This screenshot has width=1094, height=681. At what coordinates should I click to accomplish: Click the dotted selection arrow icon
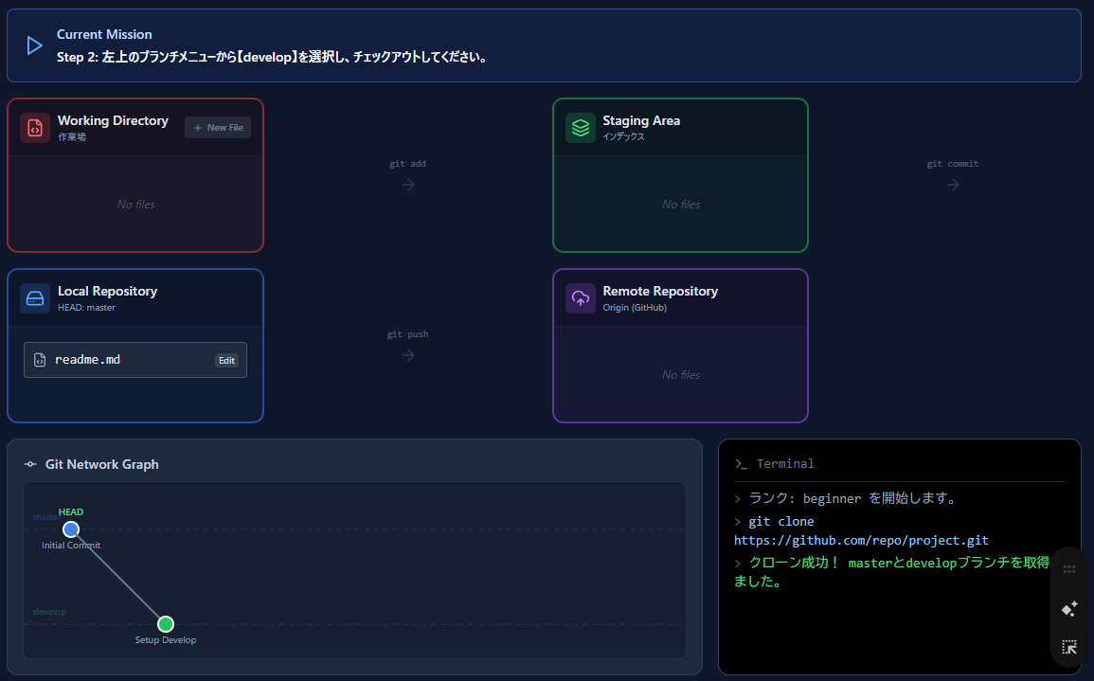click(x=1069, y=648)
